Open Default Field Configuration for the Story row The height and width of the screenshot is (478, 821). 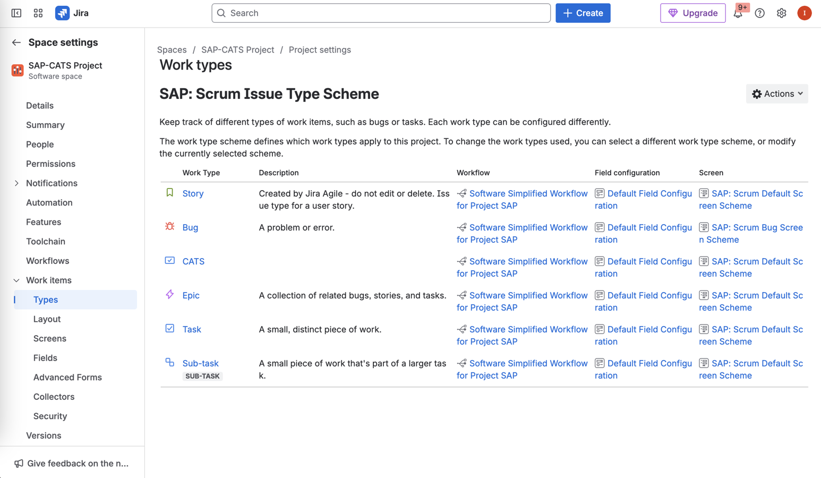(649, 199)
